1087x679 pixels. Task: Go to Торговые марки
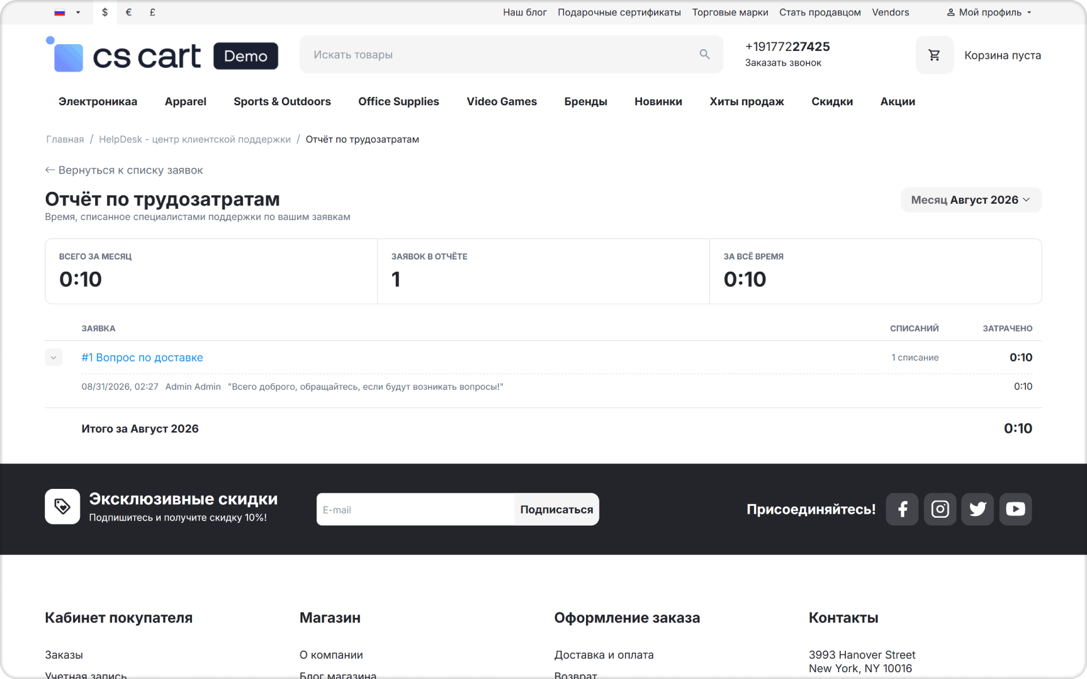730,12
